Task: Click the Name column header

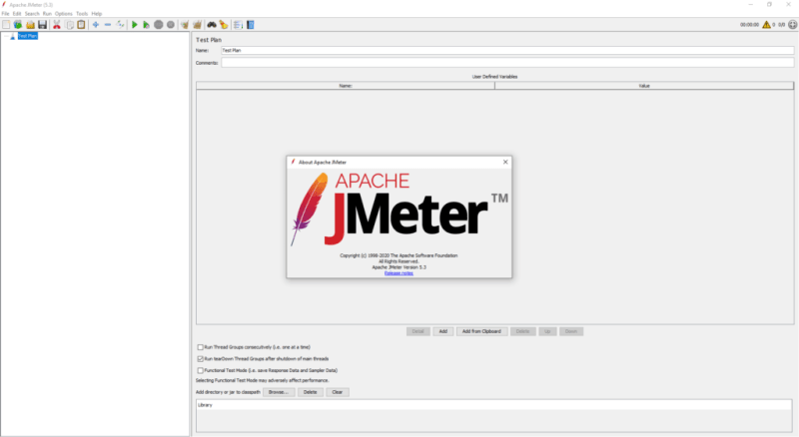Action: click(x=346, y=86)
